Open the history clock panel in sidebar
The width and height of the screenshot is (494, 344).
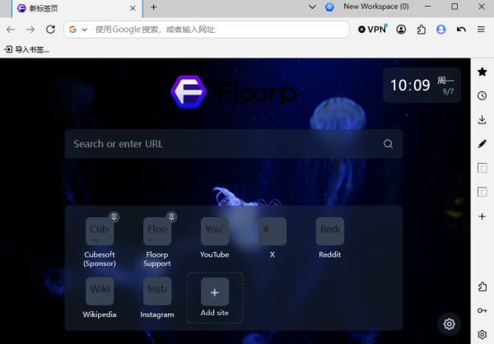pyautogui.click(x=482, y=95)
